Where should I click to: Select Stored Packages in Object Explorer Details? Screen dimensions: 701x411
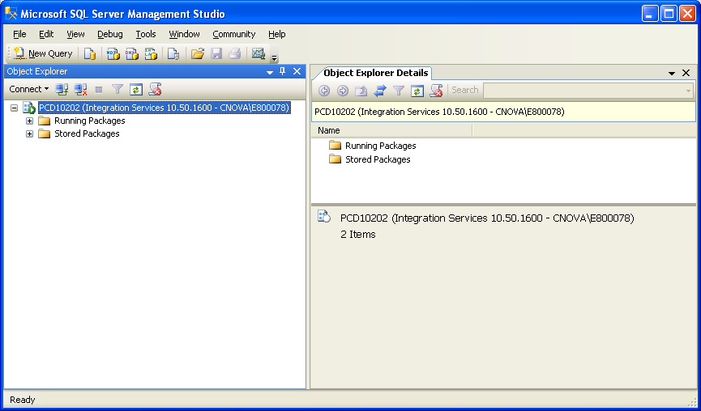point(378,159)
